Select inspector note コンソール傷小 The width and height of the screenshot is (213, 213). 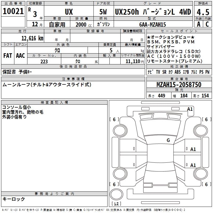pos(17,107)
